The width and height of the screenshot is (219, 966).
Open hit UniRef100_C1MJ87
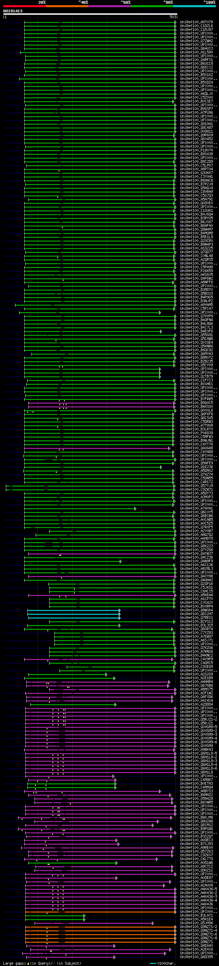pyautogui.click(x=196, y=29)
